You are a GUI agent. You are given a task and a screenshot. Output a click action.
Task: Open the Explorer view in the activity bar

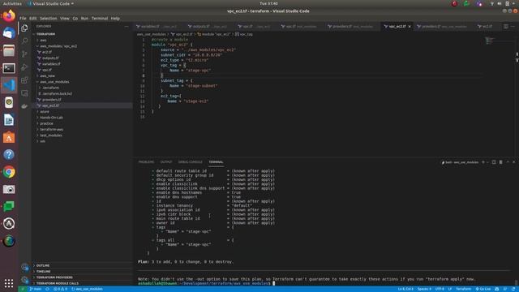coord(24,28)
